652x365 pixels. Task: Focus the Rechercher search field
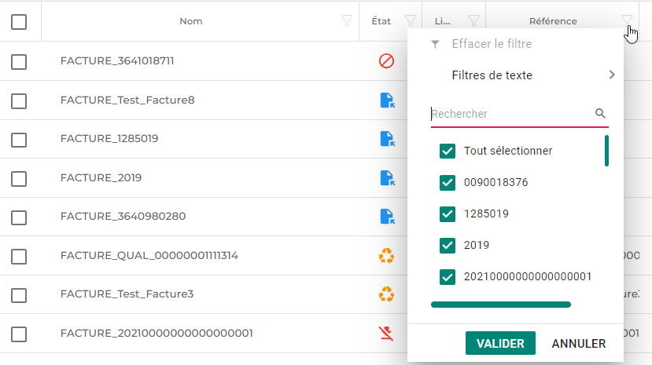tap(510, 114)
